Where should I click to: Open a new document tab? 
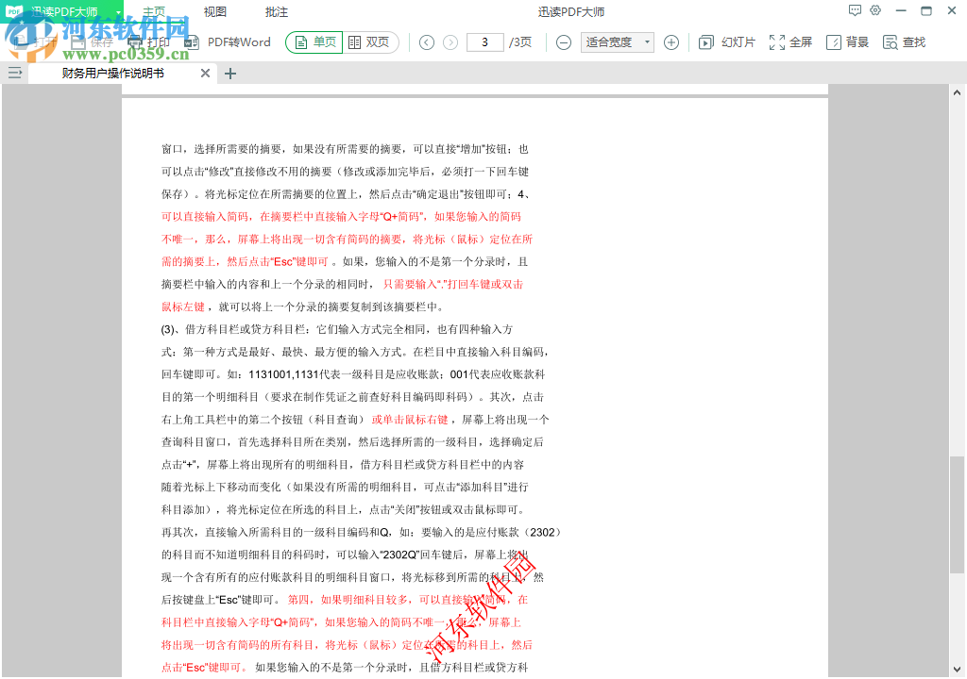pos(231,73)
